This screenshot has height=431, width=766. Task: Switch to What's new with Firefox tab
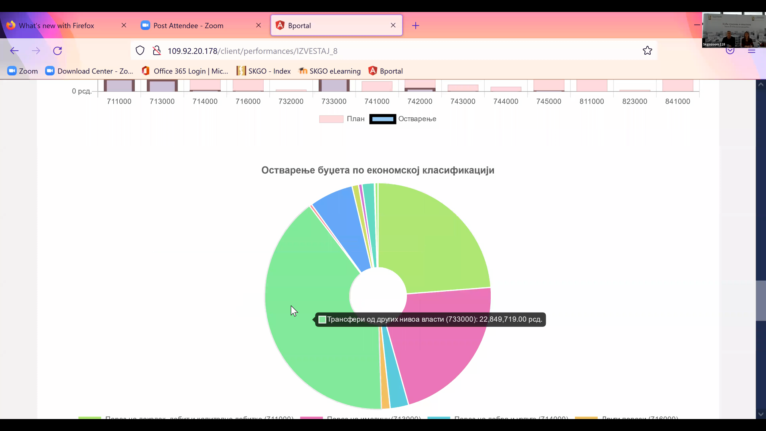[x=56, y=26]
